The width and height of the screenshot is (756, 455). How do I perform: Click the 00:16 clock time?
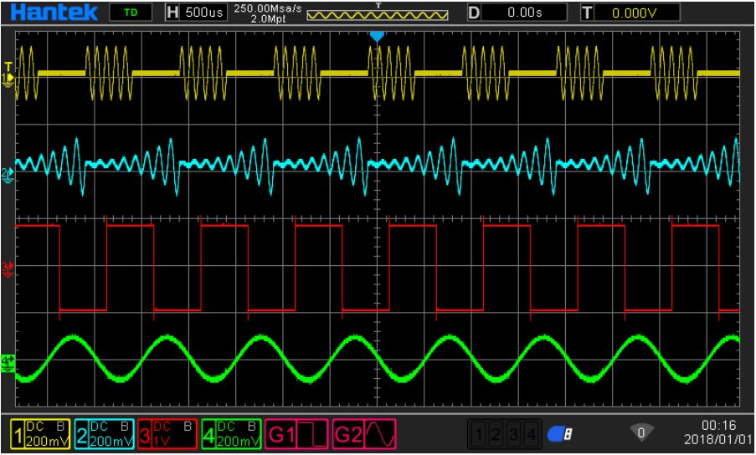[x=718, y=426]
